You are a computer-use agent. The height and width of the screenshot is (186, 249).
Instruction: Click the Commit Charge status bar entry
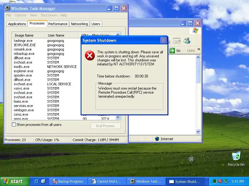(96, 140)
